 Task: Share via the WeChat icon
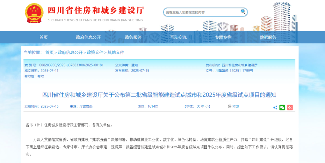pos(282,107)
